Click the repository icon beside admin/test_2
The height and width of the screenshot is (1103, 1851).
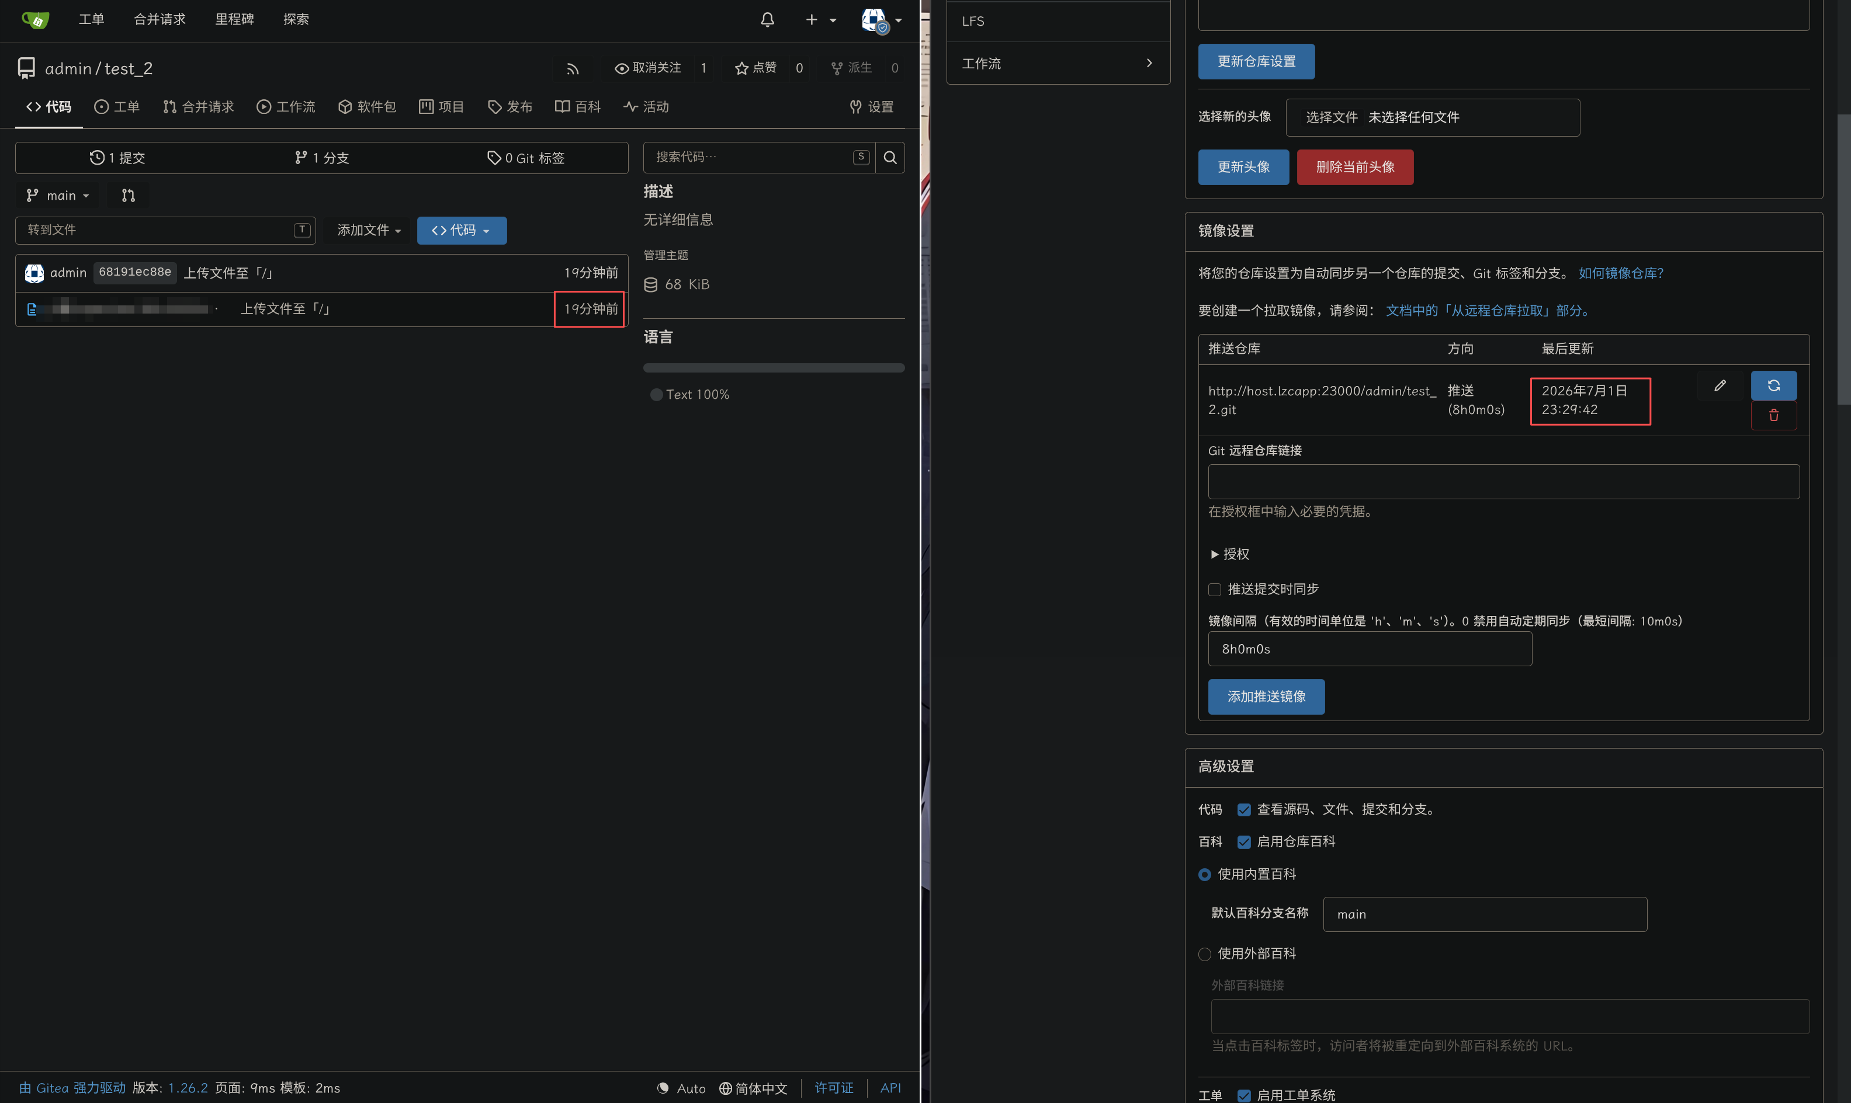26,68
